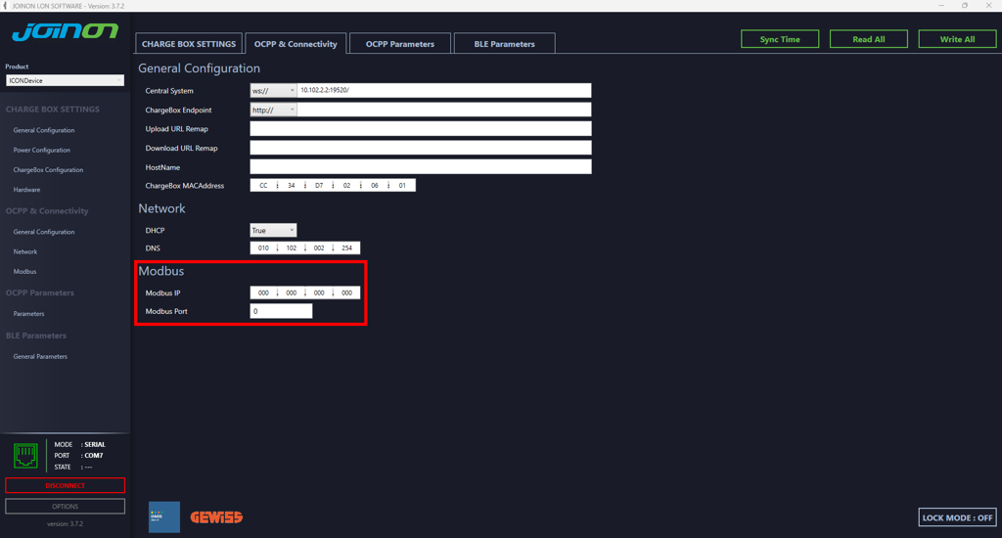The height and width of the screenshot is (538, 1002).
Task: Select Power Configuration in the sidebar
Action: coord(42,151)
